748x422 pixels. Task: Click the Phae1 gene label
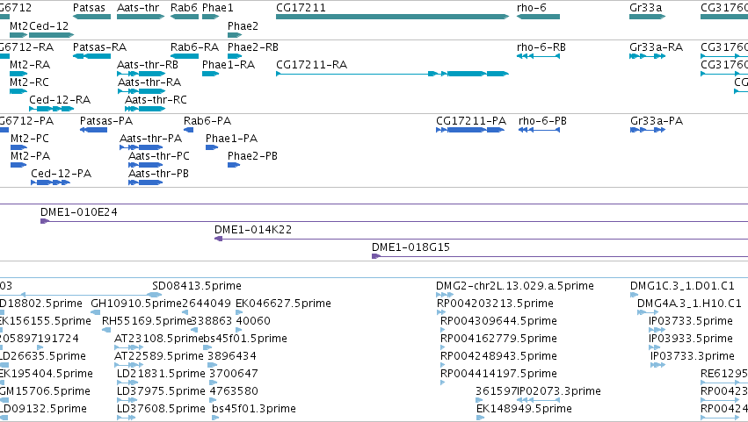[x=218, y=8]
